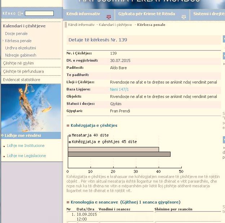The width and height of the screenshot is (225, 223).
Task: Open the Sistemi i drejtësisë top menu
Action: [x=208, y=14]
